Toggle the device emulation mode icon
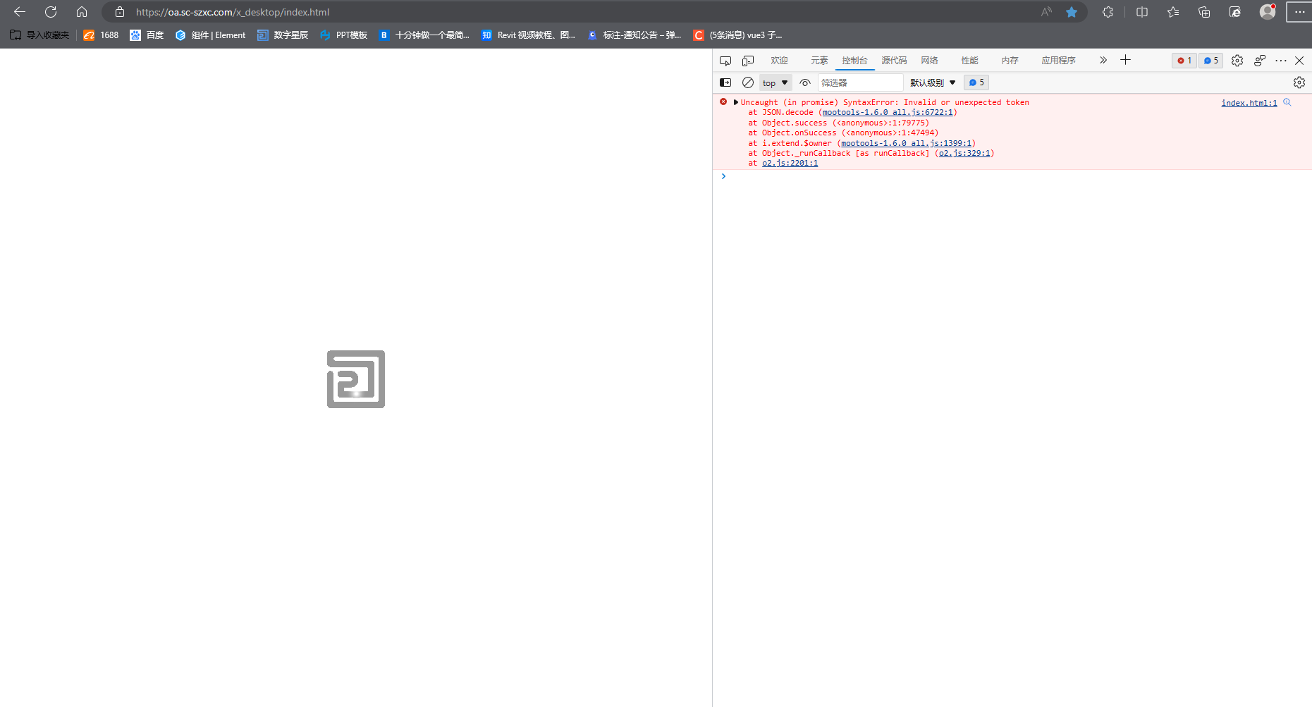Screen dimensions: 1312x707 [748, 61]
